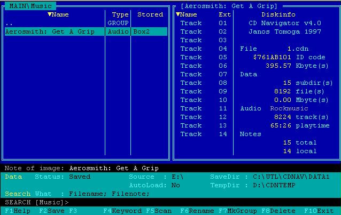Viewport: 341px width, 215px height.
Task: Click the Audio type cell
Action: (x=118, y=31)
